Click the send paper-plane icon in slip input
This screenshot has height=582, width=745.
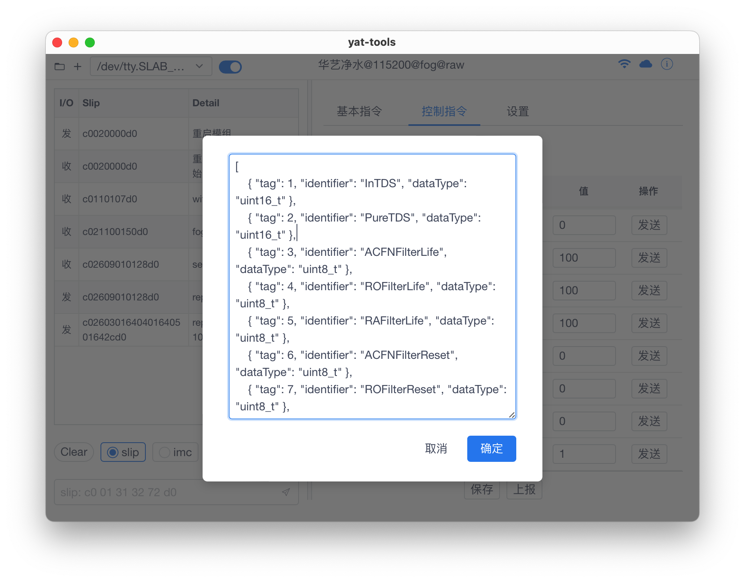(286, 492)
